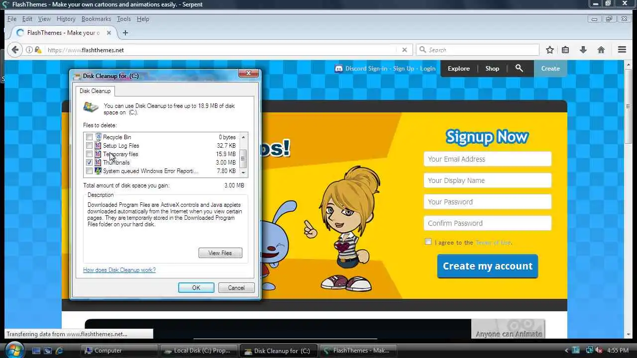Image resolution: width=637 pixels, height=358 pixels.
Task: Tick the I agree to the terms checkbox
Action: coord(428,242)
